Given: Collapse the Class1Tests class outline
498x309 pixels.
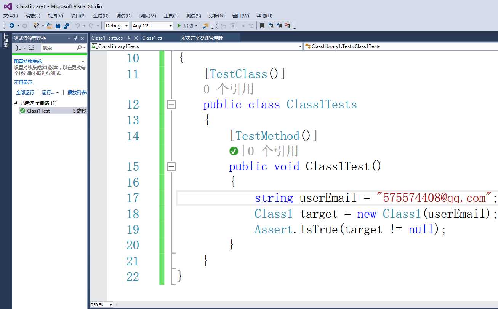Looking at the screenshot, I should coord(171,105).
